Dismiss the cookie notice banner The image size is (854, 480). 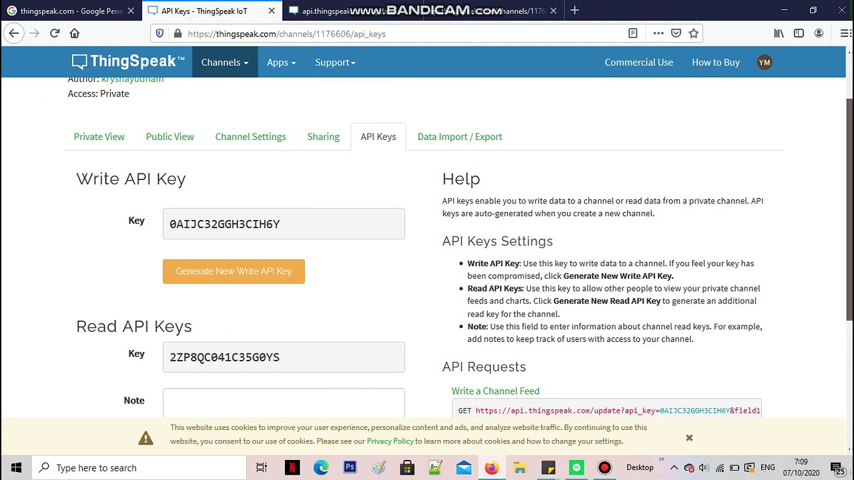coord(689,438)
